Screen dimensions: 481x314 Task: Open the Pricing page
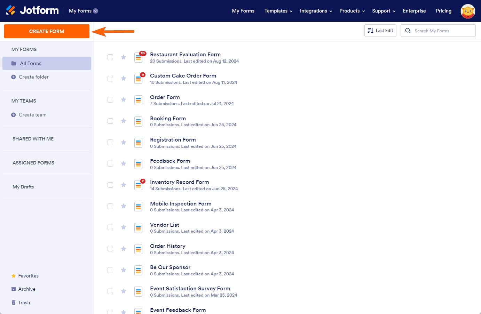pyautogui.click(x=444, y=11)
